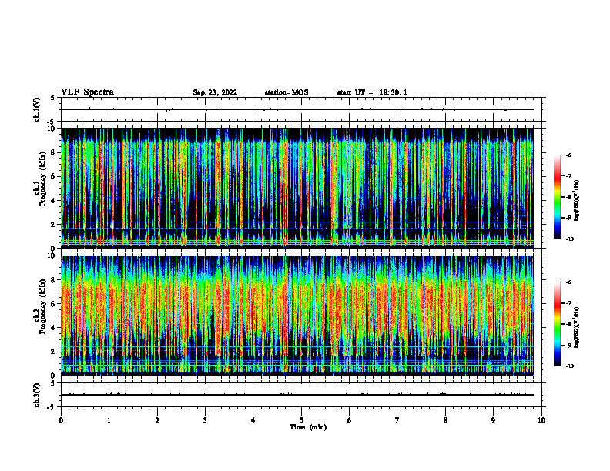Click the "VLF Spectra" plot title
The image size is (610, 471).
(x=87, y=92)
